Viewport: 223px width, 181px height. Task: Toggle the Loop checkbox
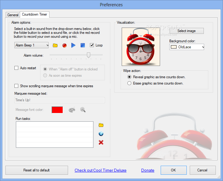(x=92, y=45)
